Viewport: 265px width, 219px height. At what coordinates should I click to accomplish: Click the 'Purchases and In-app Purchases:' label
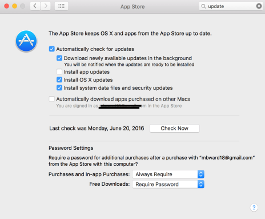(89, 174)
